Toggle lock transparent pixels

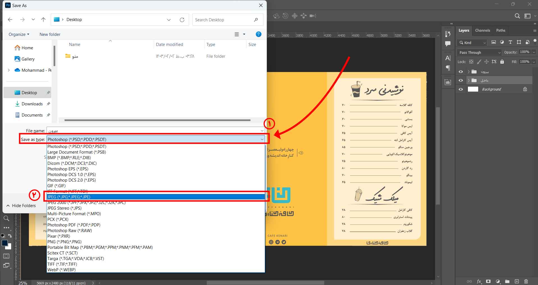coord(471,62)
